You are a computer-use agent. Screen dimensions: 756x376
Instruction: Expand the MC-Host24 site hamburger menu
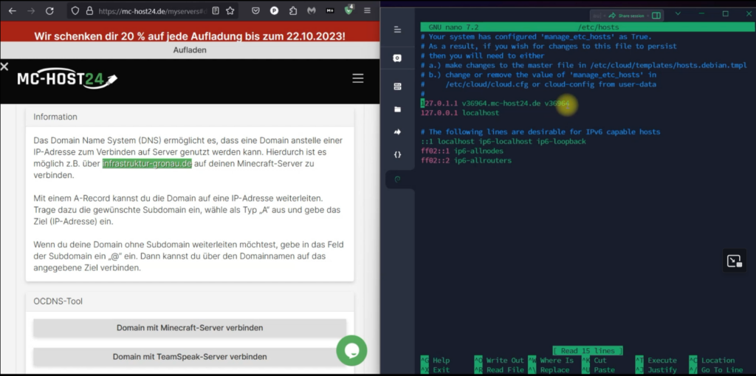point(358,78)
